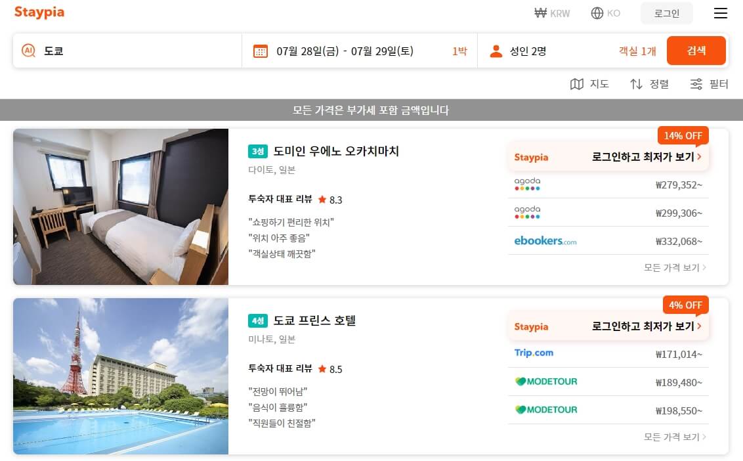
Task: Click the person guest icon
Action: [x=496, y=51]
